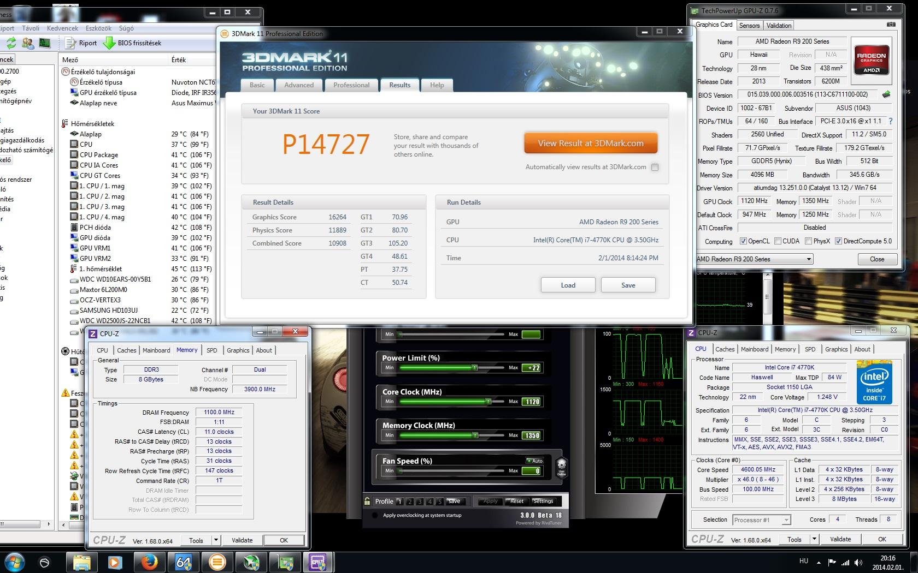The height and width of the screenshot is (573, 918).
Task: Click the green BIOS frissítések download arrow
Action: pyautogui.click(x=109, y=43)
